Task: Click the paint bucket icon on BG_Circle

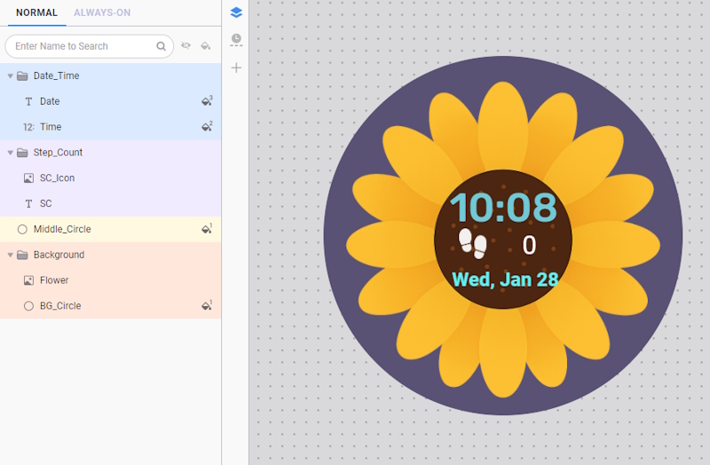Action: pyautogui.click(x=206, y=305)
